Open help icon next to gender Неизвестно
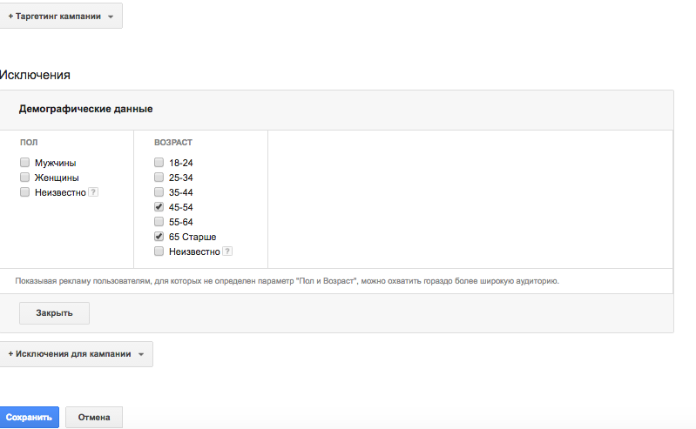Viewport: 696px width, 429px height. (x=93, y=192)
